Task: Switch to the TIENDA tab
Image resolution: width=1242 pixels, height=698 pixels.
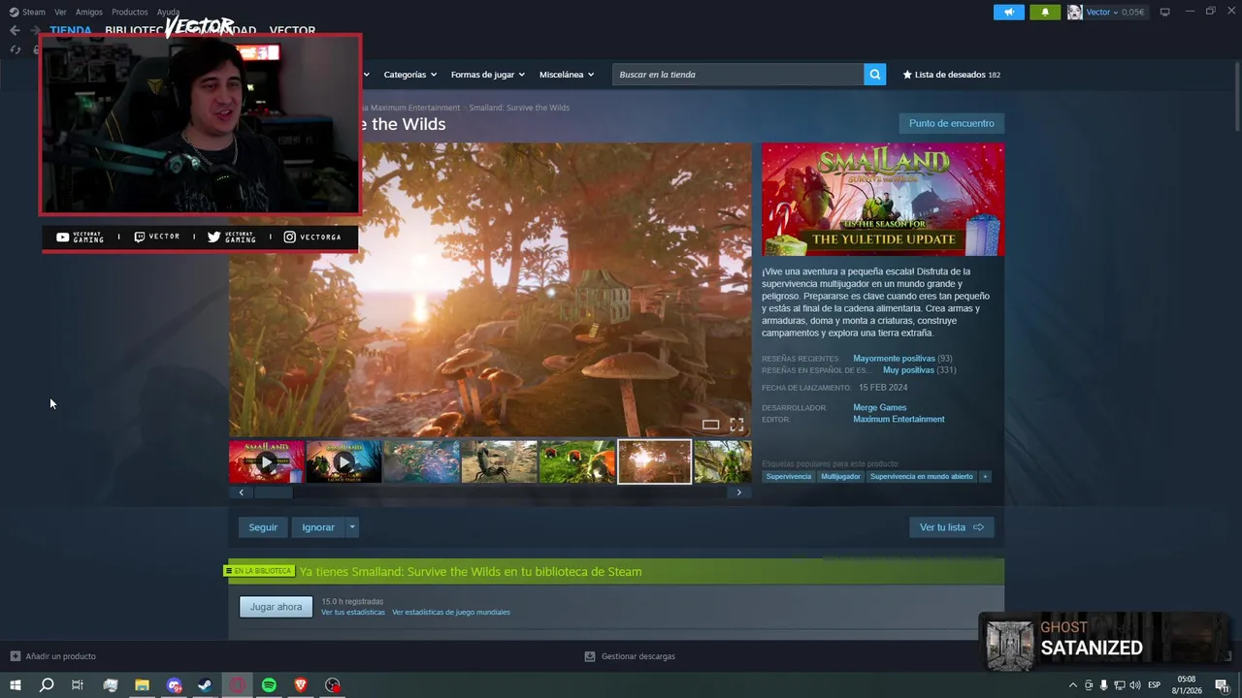Action: pyautogui.click(x=71, y=30)
